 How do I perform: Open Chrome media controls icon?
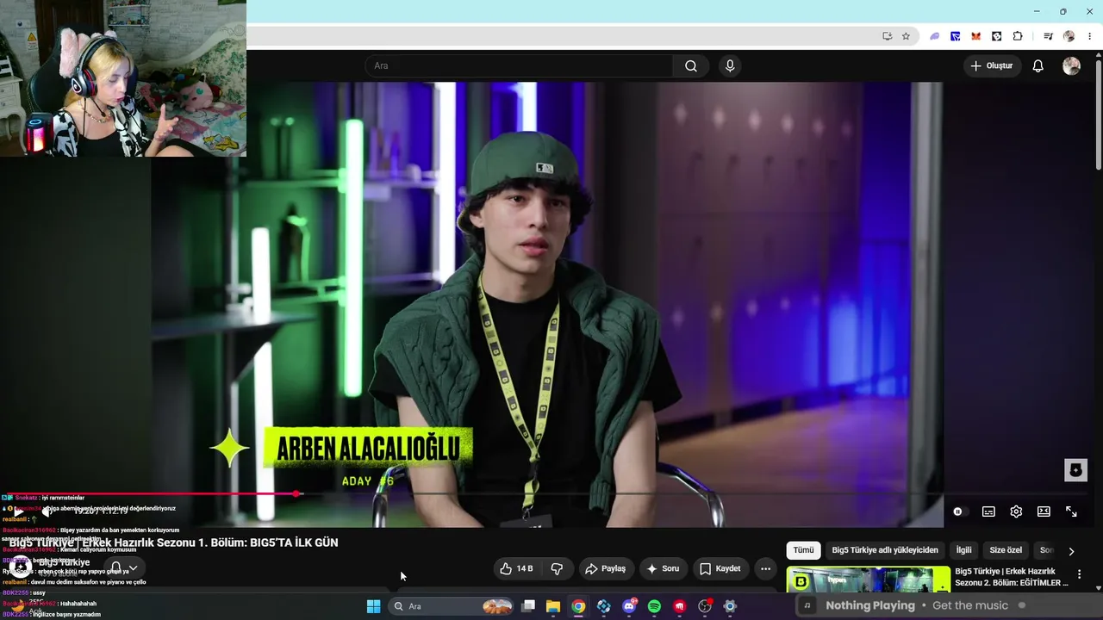pyautogui.click(x=1048, y=36)
